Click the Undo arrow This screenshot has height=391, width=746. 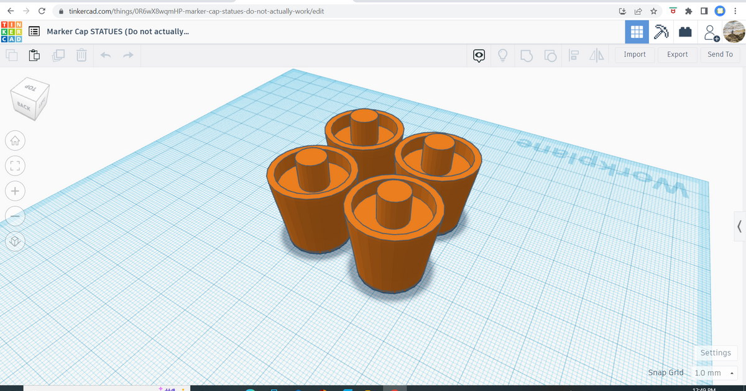(x=105, y=56)
